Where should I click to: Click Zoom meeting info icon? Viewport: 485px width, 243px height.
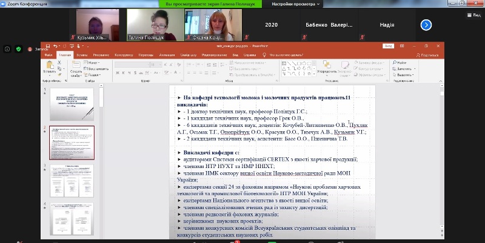pos(7,49)
